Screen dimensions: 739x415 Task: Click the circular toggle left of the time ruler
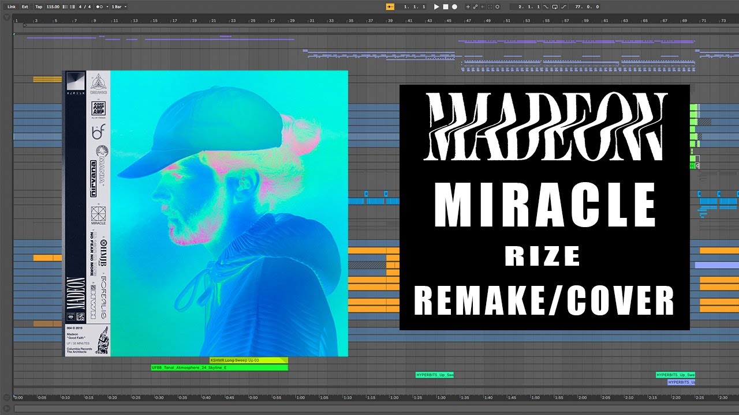[6, 397]
